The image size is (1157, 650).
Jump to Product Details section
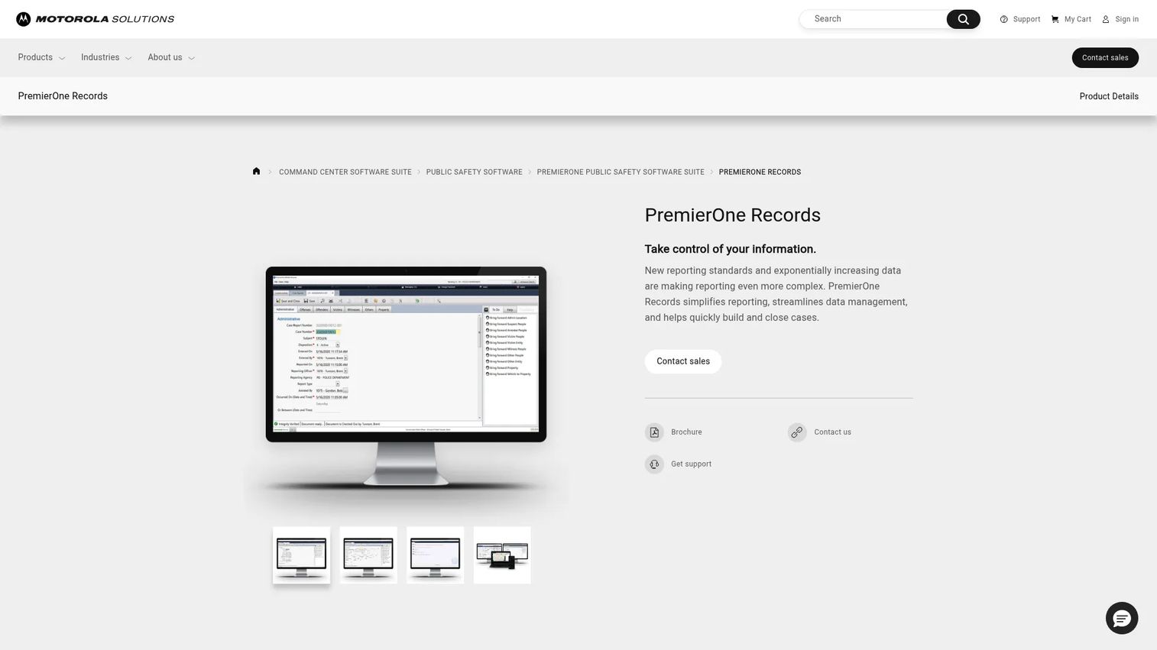point(1109,96)
